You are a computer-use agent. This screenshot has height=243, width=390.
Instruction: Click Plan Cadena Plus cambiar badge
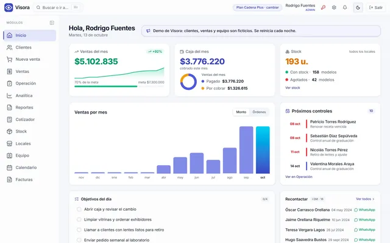pos(257,7)
